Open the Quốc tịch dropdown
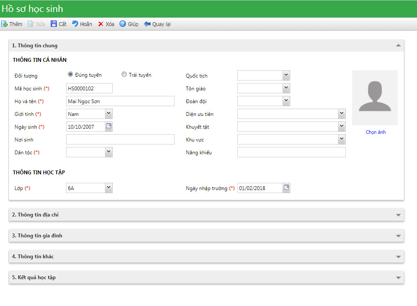The image size is (417, 306). (286, 75)
